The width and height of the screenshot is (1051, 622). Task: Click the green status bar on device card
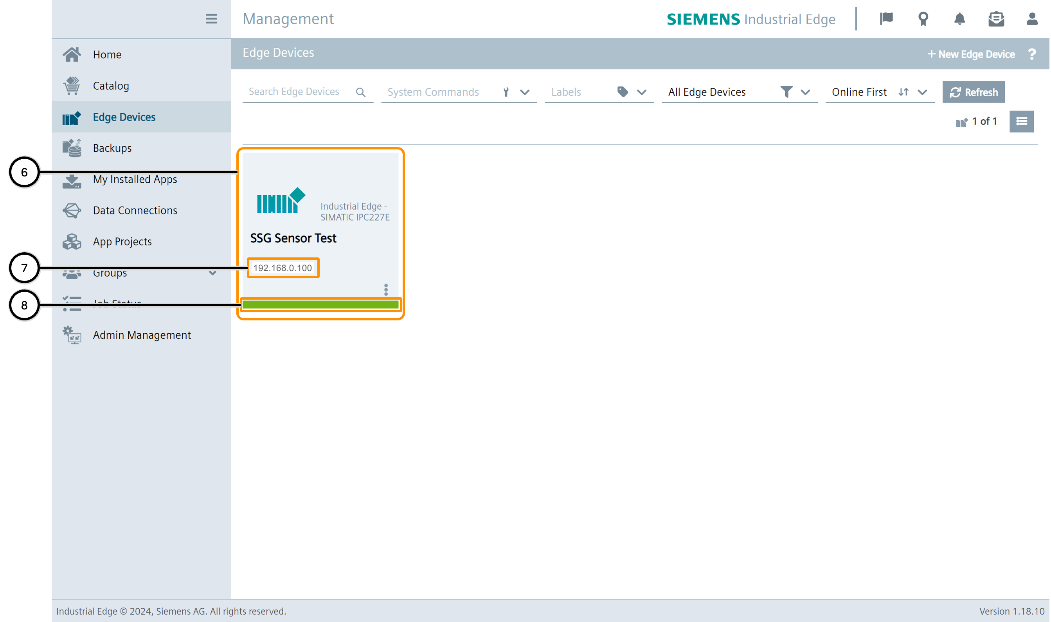pos(320,305)
